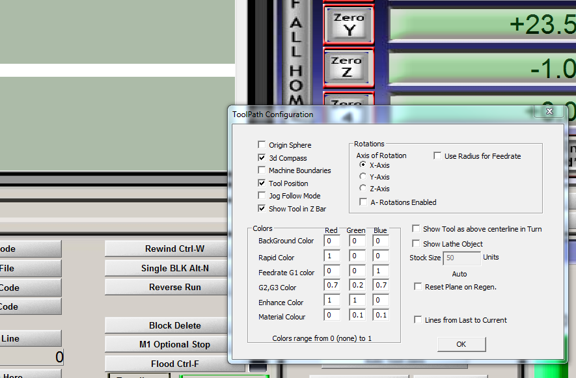The width and height of the screenshot is (576, 378).
Task: Uncheck the 3d Compass option
Action: pyautogui.click(x=262, y=158)
